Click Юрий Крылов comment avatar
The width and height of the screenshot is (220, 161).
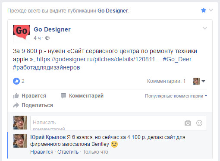[20, 141]
